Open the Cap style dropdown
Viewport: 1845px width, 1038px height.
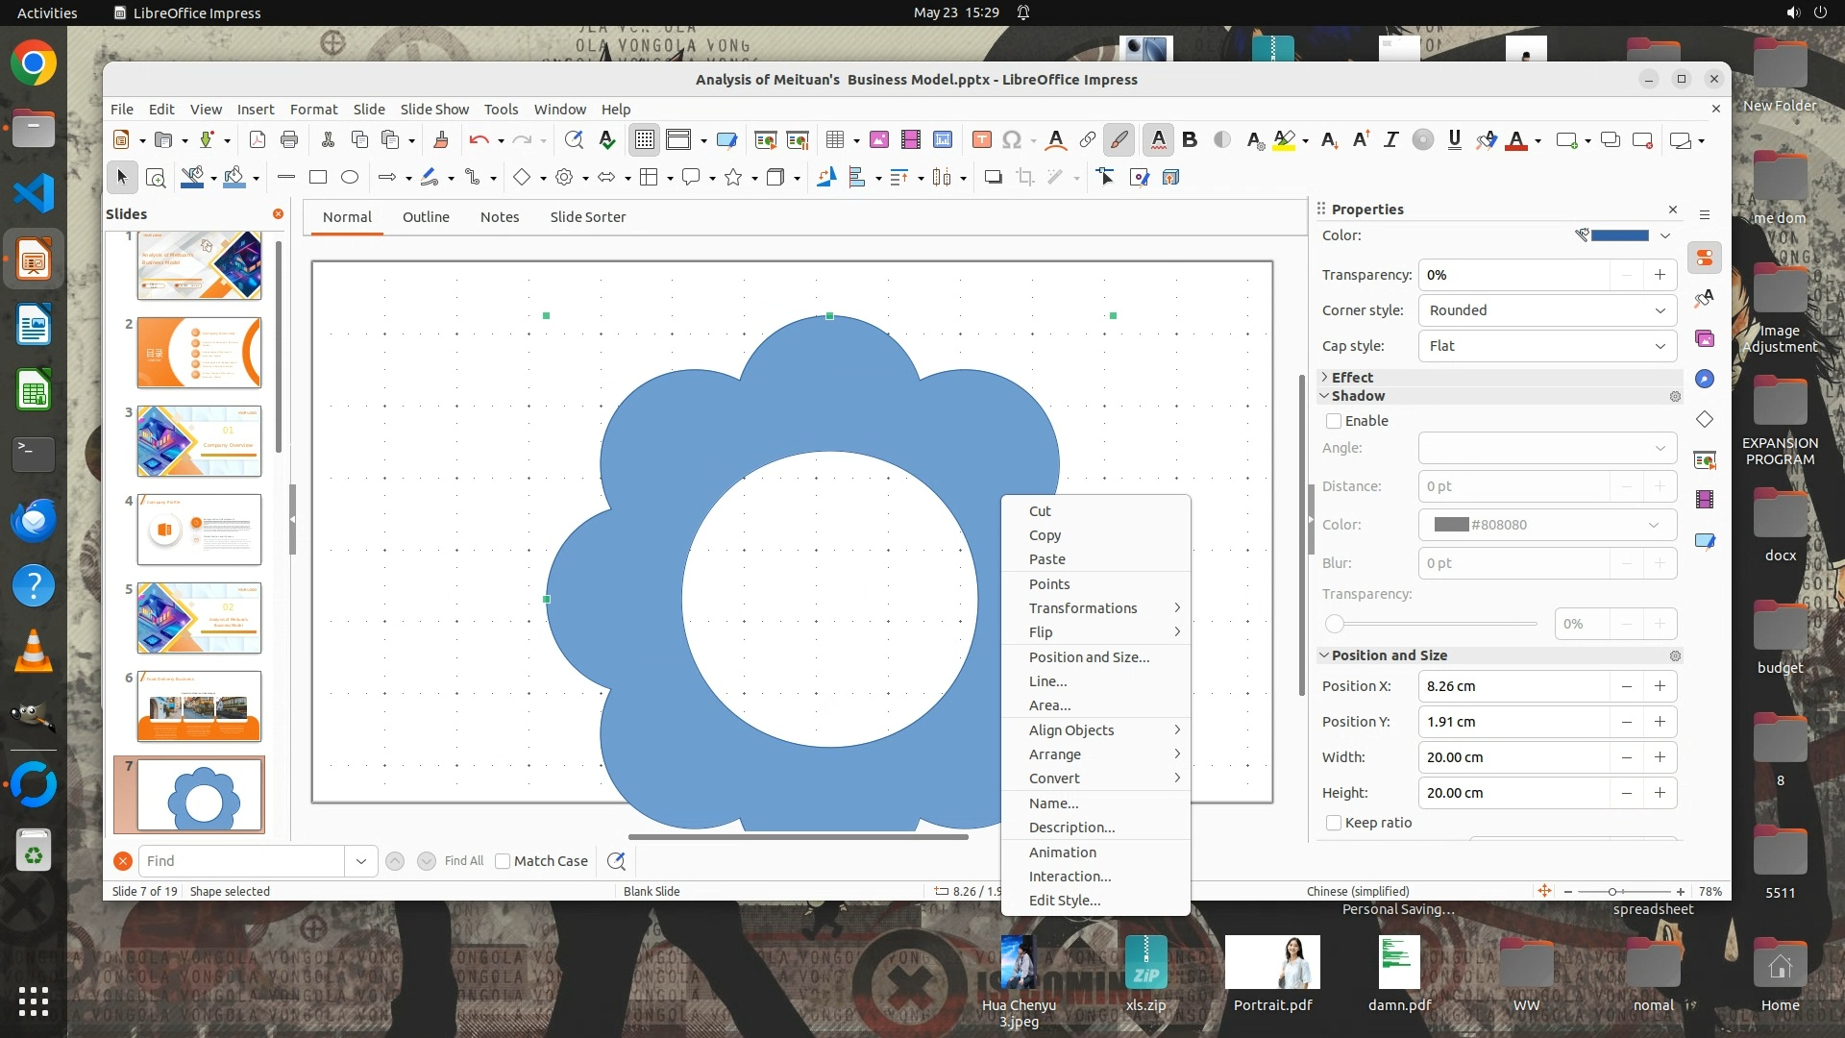pyautogui.click(x=1547, y=346)
